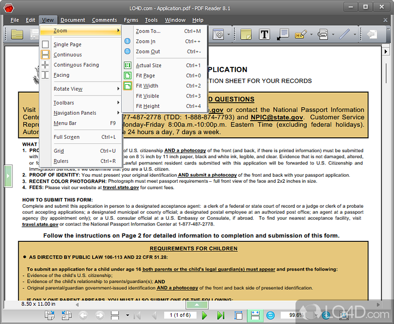Toggle Rulers display
Image resolution: width=394 pixels, height=324 pixels.
point(80,161)
